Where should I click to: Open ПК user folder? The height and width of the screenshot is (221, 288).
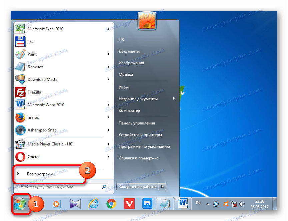point(121,39)
